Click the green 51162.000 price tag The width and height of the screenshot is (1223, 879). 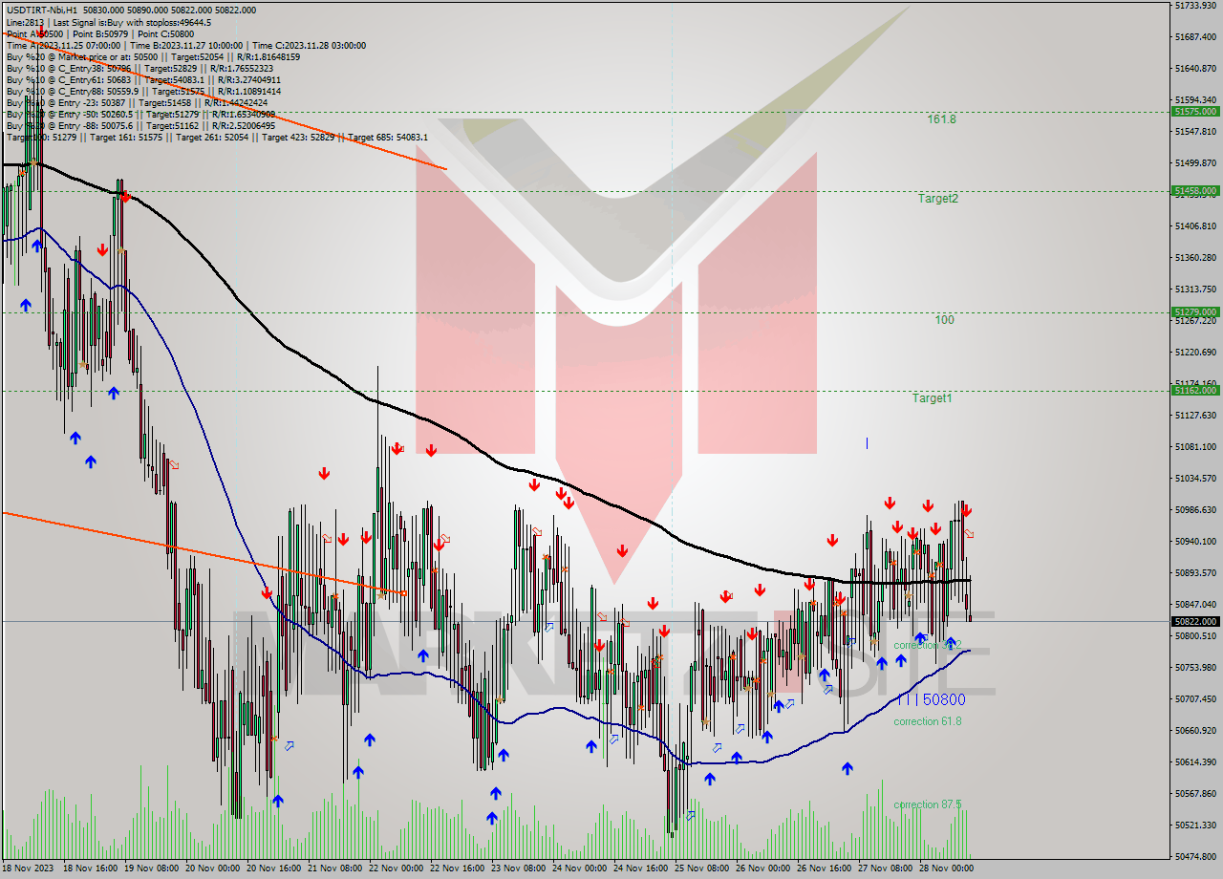tap(1194, 390)
